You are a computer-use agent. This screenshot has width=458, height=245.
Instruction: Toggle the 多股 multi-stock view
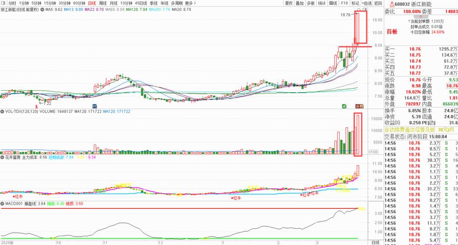click(x=311, y=3)
